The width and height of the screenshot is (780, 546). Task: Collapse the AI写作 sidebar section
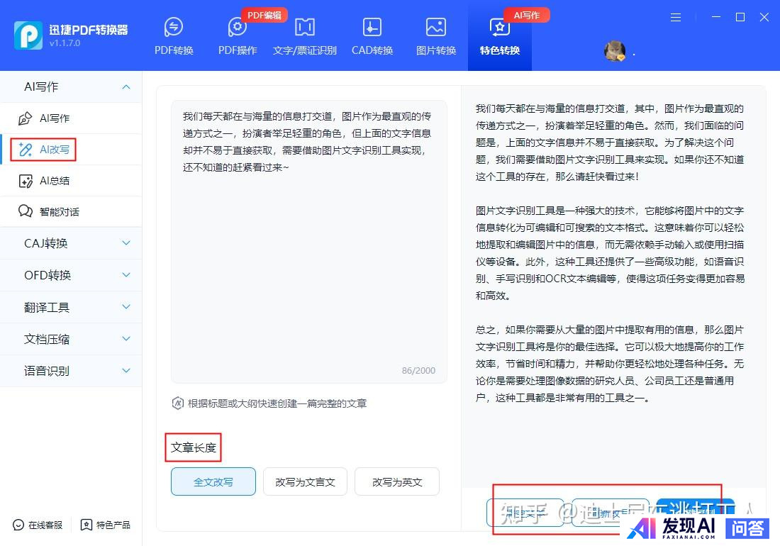coord(126,87)
